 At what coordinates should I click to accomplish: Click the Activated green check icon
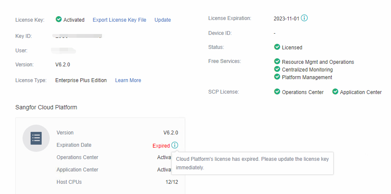pos(59,20)
